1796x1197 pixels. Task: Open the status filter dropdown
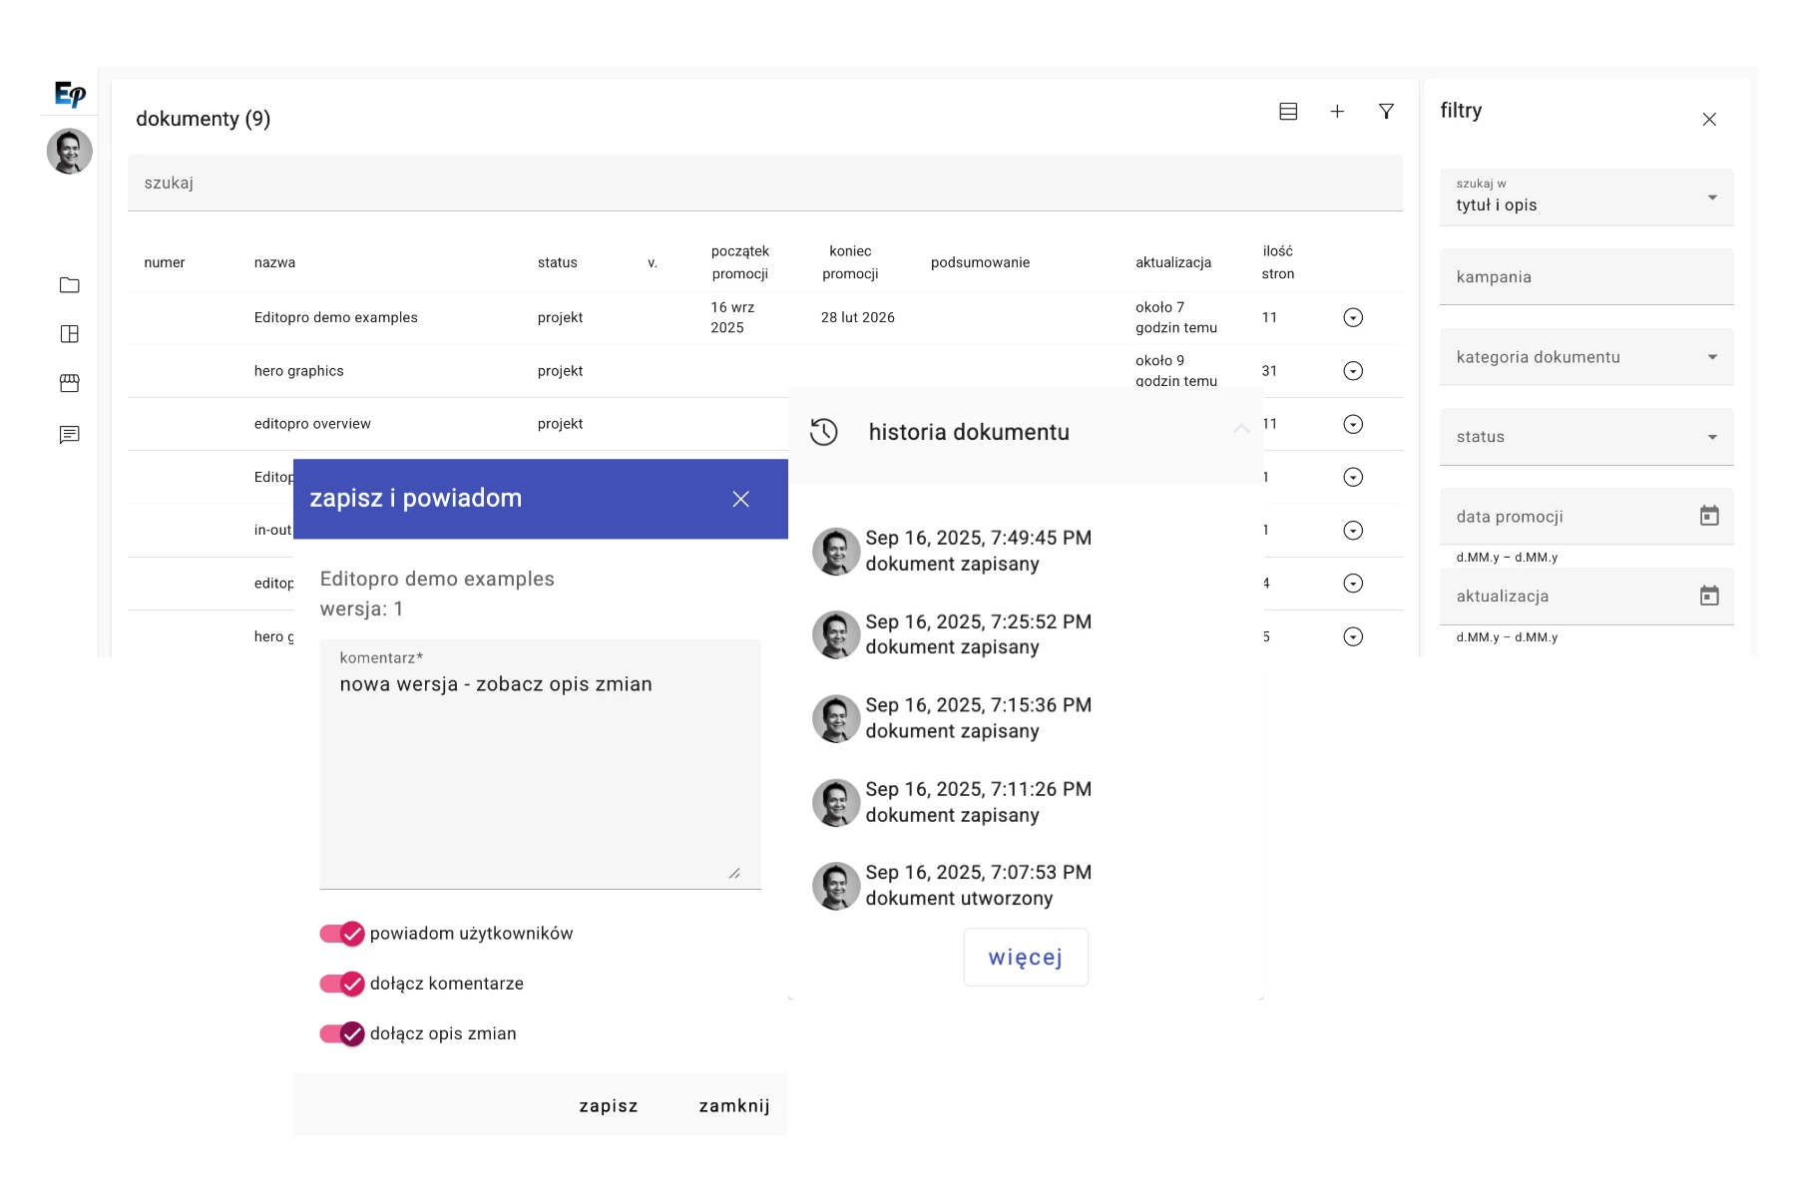pyautogui.click(x=1586, y=437)
